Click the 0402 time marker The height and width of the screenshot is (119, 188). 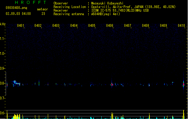38,26
